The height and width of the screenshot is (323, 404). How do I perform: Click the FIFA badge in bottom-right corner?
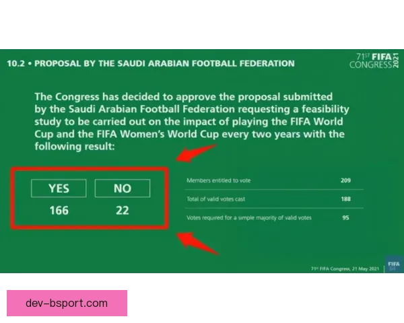(x=393, y=263)
